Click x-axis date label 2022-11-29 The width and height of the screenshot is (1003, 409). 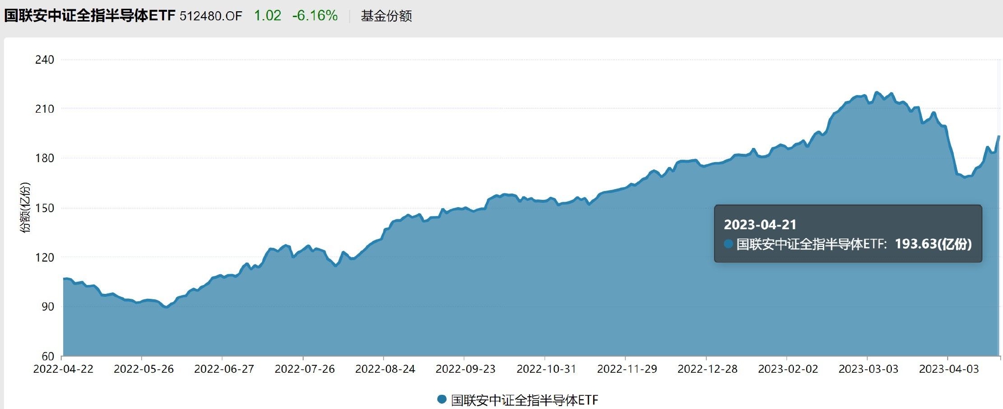click(627, 369)
